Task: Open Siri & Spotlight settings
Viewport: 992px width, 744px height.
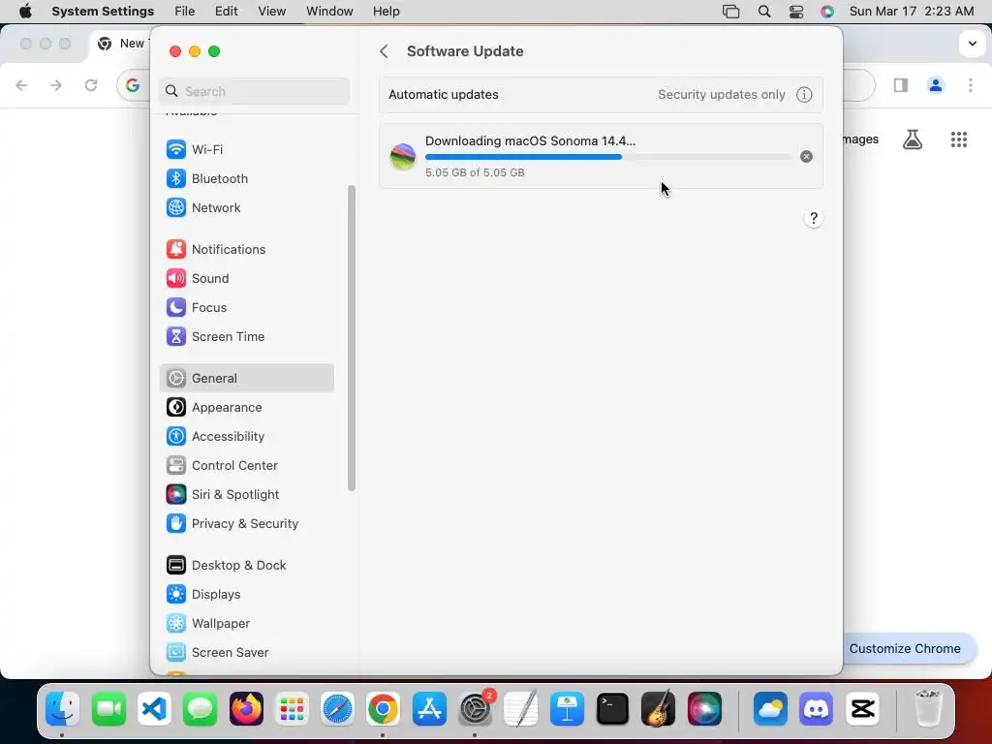Action: coord(247,495)
